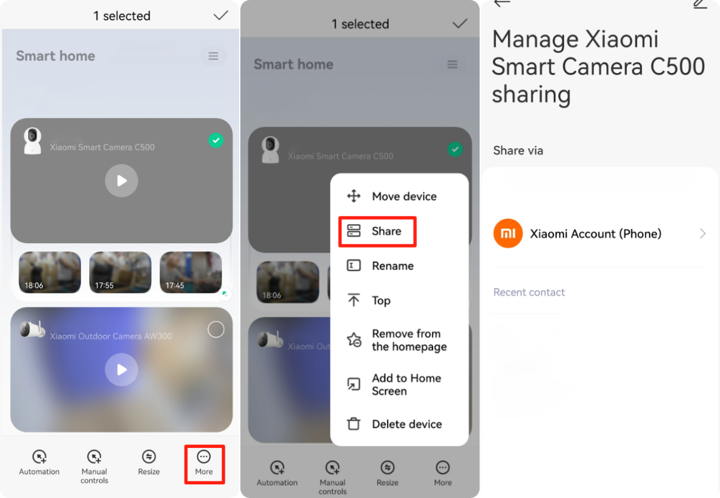Tap the Add to Home Screen icon
The width and height of the screenshot is (720, 498).
[x=353, y=385]
